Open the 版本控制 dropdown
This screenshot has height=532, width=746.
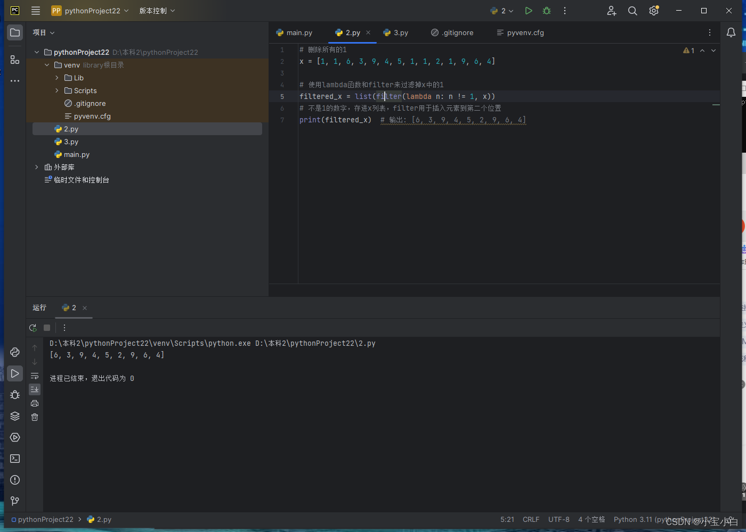[157, 11]
